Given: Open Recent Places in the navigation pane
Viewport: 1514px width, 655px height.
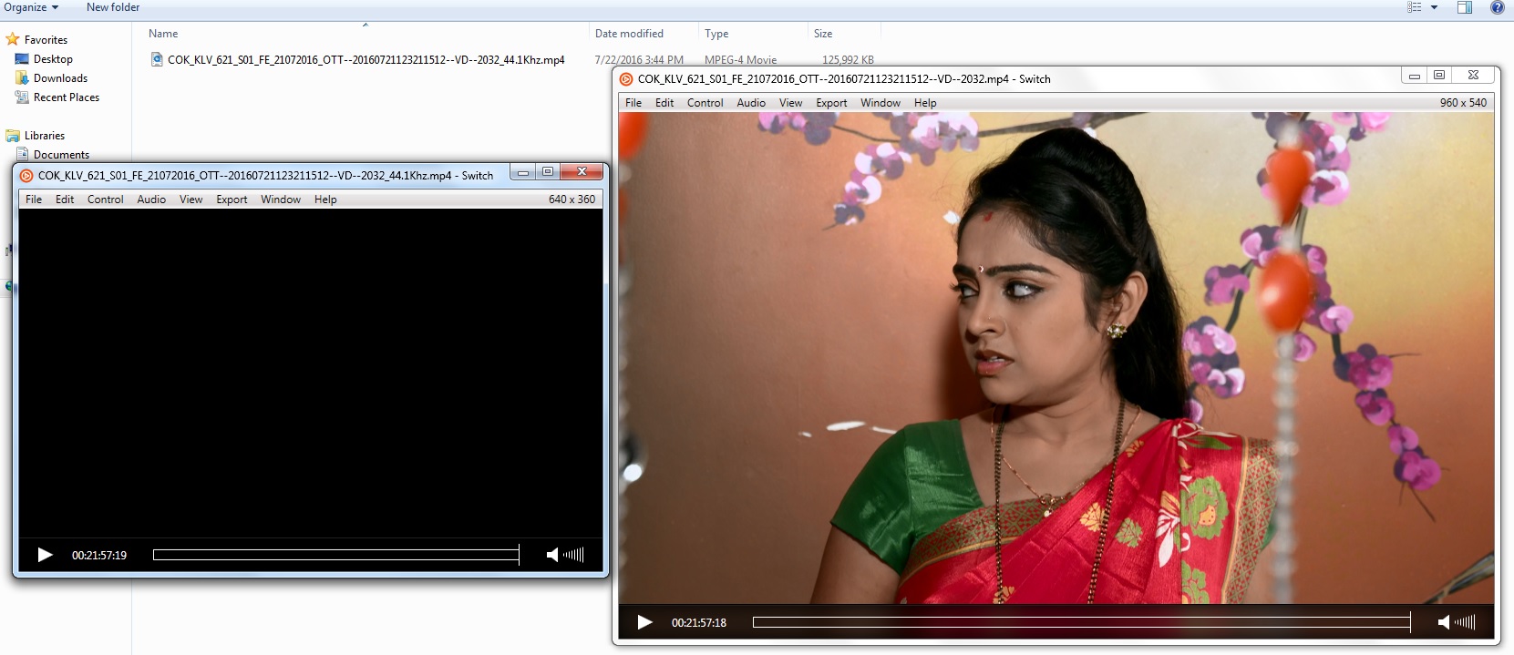Looking at the screenshot, I should (67, 97).
